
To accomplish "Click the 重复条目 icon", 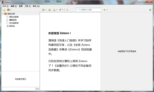I will tap(7, 20).
